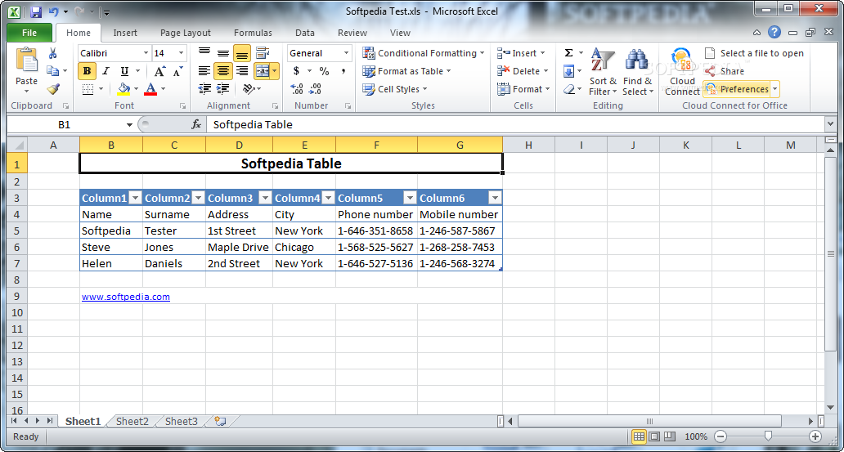Image resolution: width=844 pixels, height=452 pixels.
Task: Toggle Italic formatting
Action: pos(105,71)
